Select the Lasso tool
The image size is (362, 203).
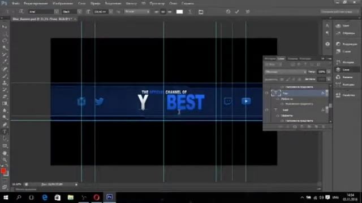(5, 41)
